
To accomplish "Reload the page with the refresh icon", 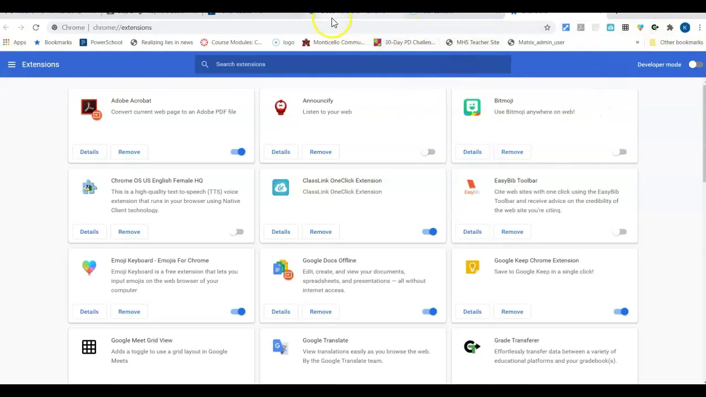I will [x=36, y=28].
